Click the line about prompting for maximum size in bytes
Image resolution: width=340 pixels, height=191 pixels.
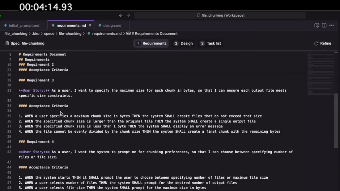[x=112, y=188]
